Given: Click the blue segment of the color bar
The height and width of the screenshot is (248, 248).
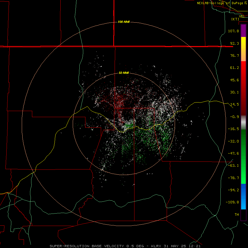Looking at the screenshot, I should 243,196.
